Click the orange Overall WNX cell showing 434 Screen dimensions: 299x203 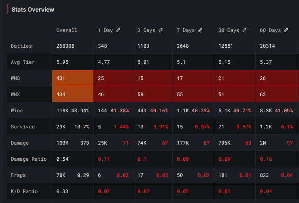coord(73,94)
